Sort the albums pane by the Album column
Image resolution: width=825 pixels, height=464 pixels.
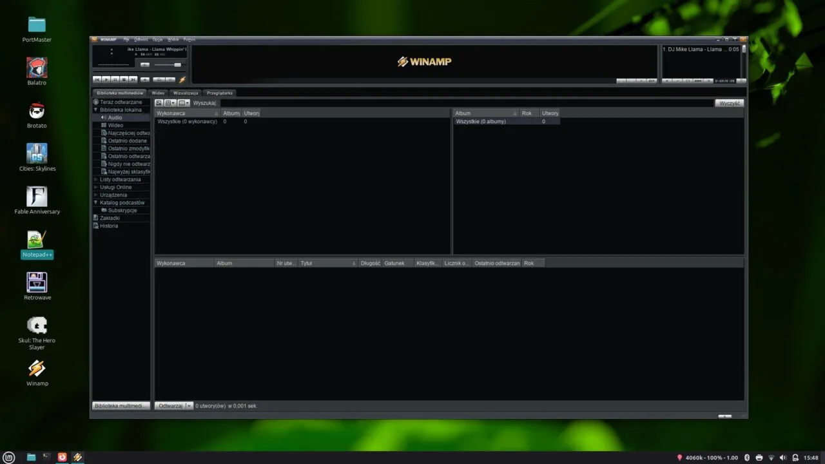click(487, 113)
